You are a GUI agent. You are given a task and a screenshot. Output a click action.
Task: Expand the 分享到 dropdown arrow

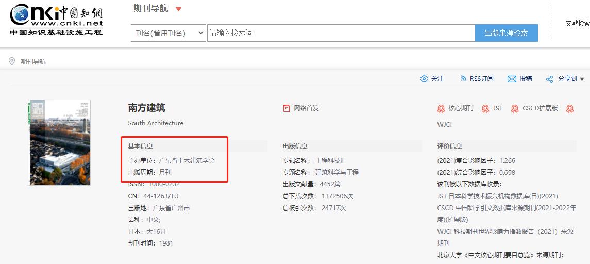pos(582,79)
